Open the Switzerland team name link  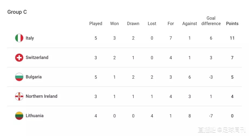(x=37, y=57)
